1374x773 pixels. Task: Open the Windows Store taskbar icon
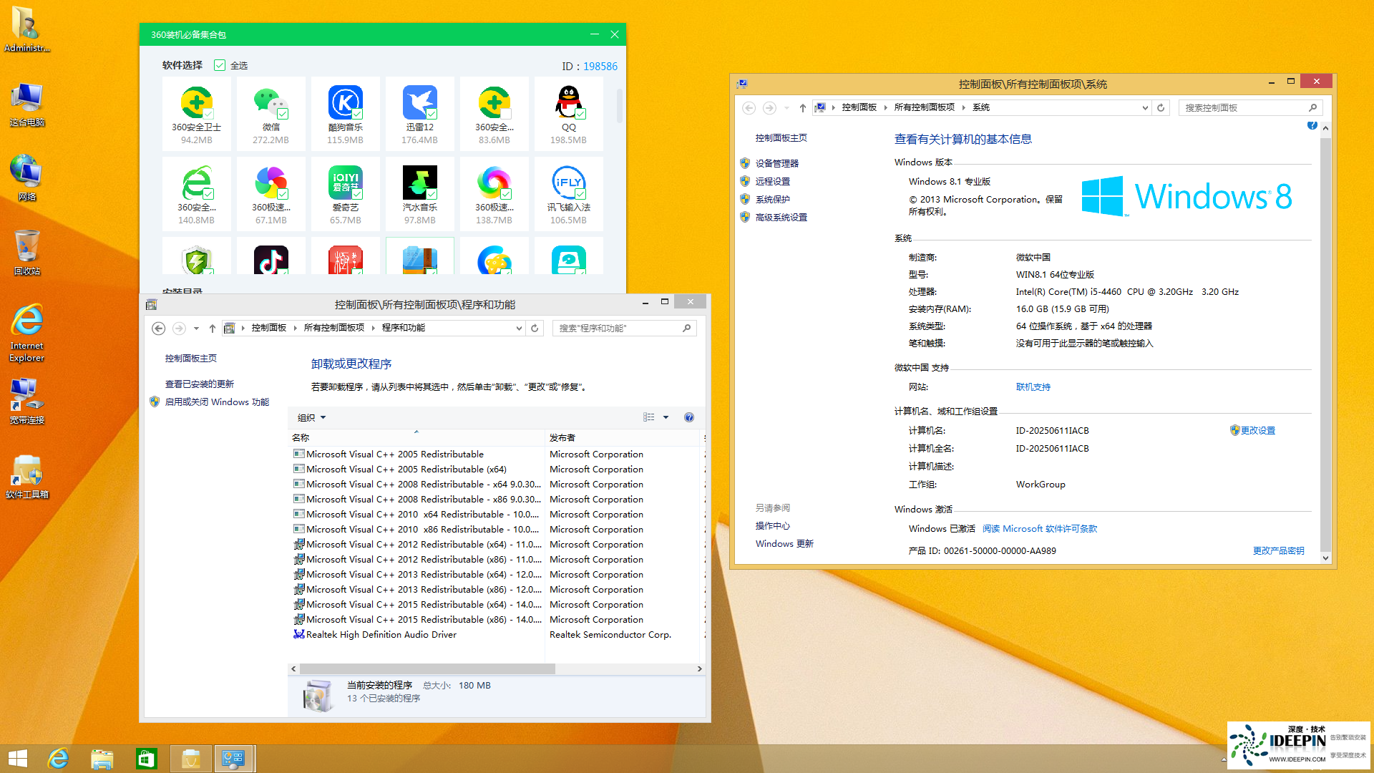click(146, 759)
